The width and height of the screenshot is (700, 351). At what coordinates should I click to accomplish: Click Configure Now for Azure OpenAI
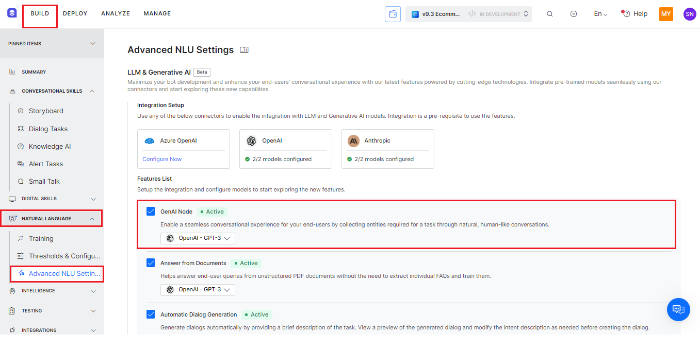[x=162, y=159]
